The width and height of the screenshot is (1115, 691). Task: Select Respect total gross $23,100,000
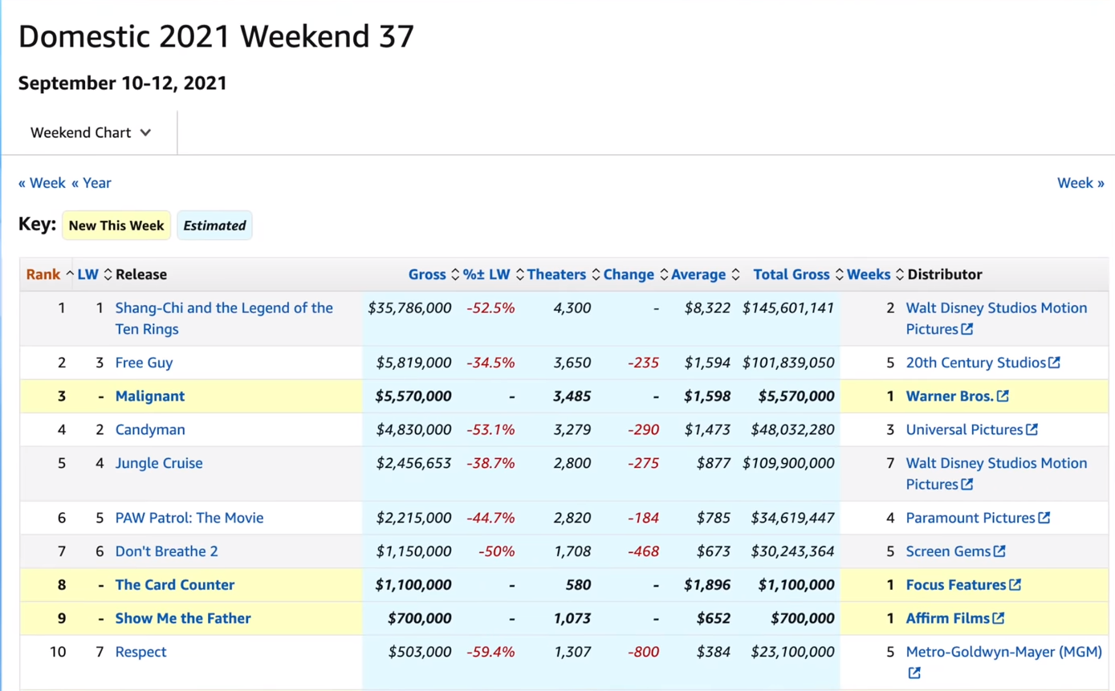(792, 652)
